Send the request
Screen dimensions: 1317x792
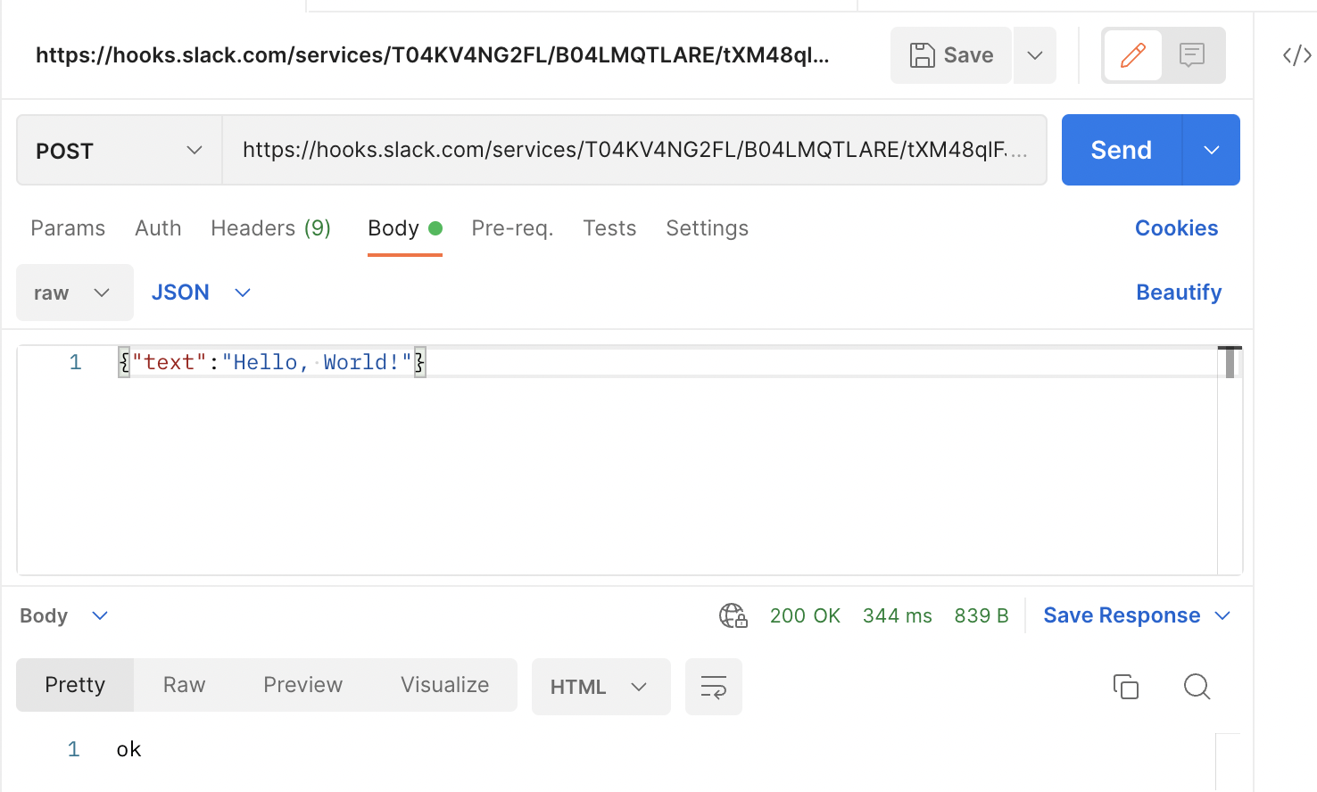[1122, 150]
